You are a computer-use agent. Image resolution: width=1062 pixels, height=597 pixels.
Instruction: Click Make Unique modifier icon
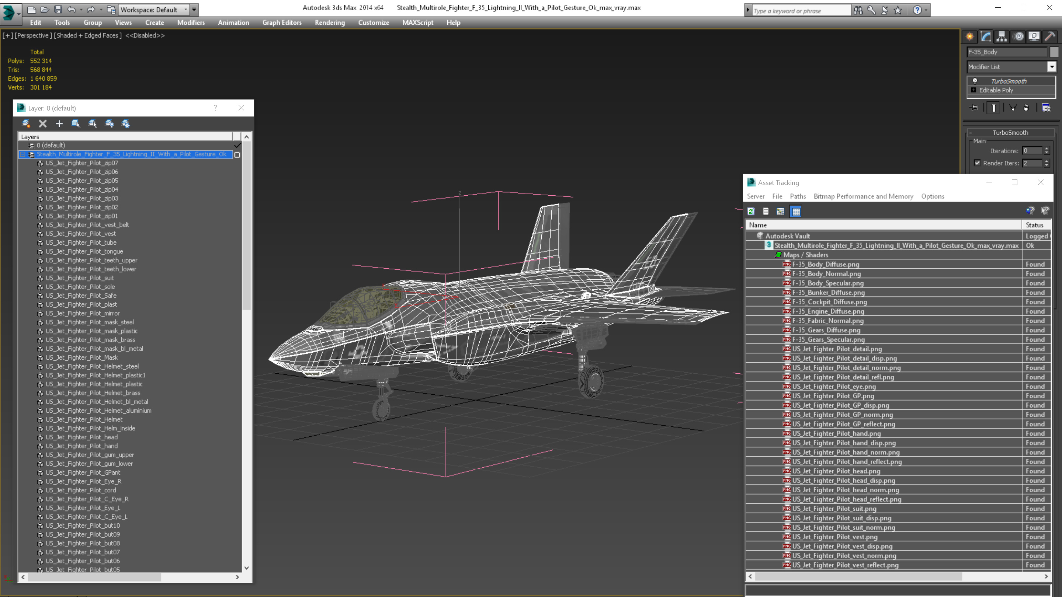1013,108
